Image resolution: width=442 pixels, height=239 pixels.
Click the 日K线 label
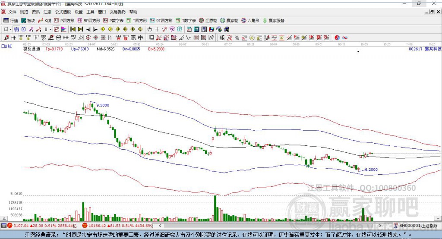point(6,46)
